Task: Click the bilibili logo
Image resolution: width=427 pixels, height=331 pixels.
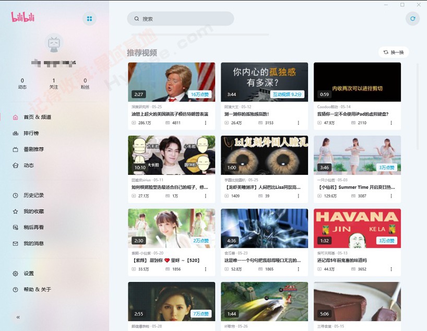Action: click(23, 17)
